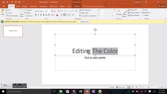This screenshot has height=94, width=167.
Task: Open Text Direction dropdown
Action: click(x=85, y=10)
